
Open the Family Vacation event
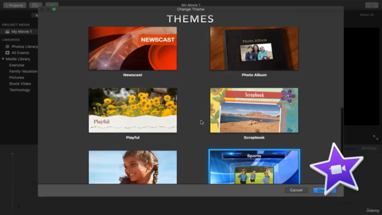[23, 72]
